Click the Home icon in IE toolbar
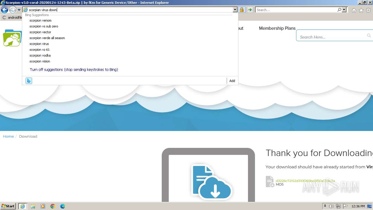This screenshot has height=210, width=373. (x=354, y=10)
